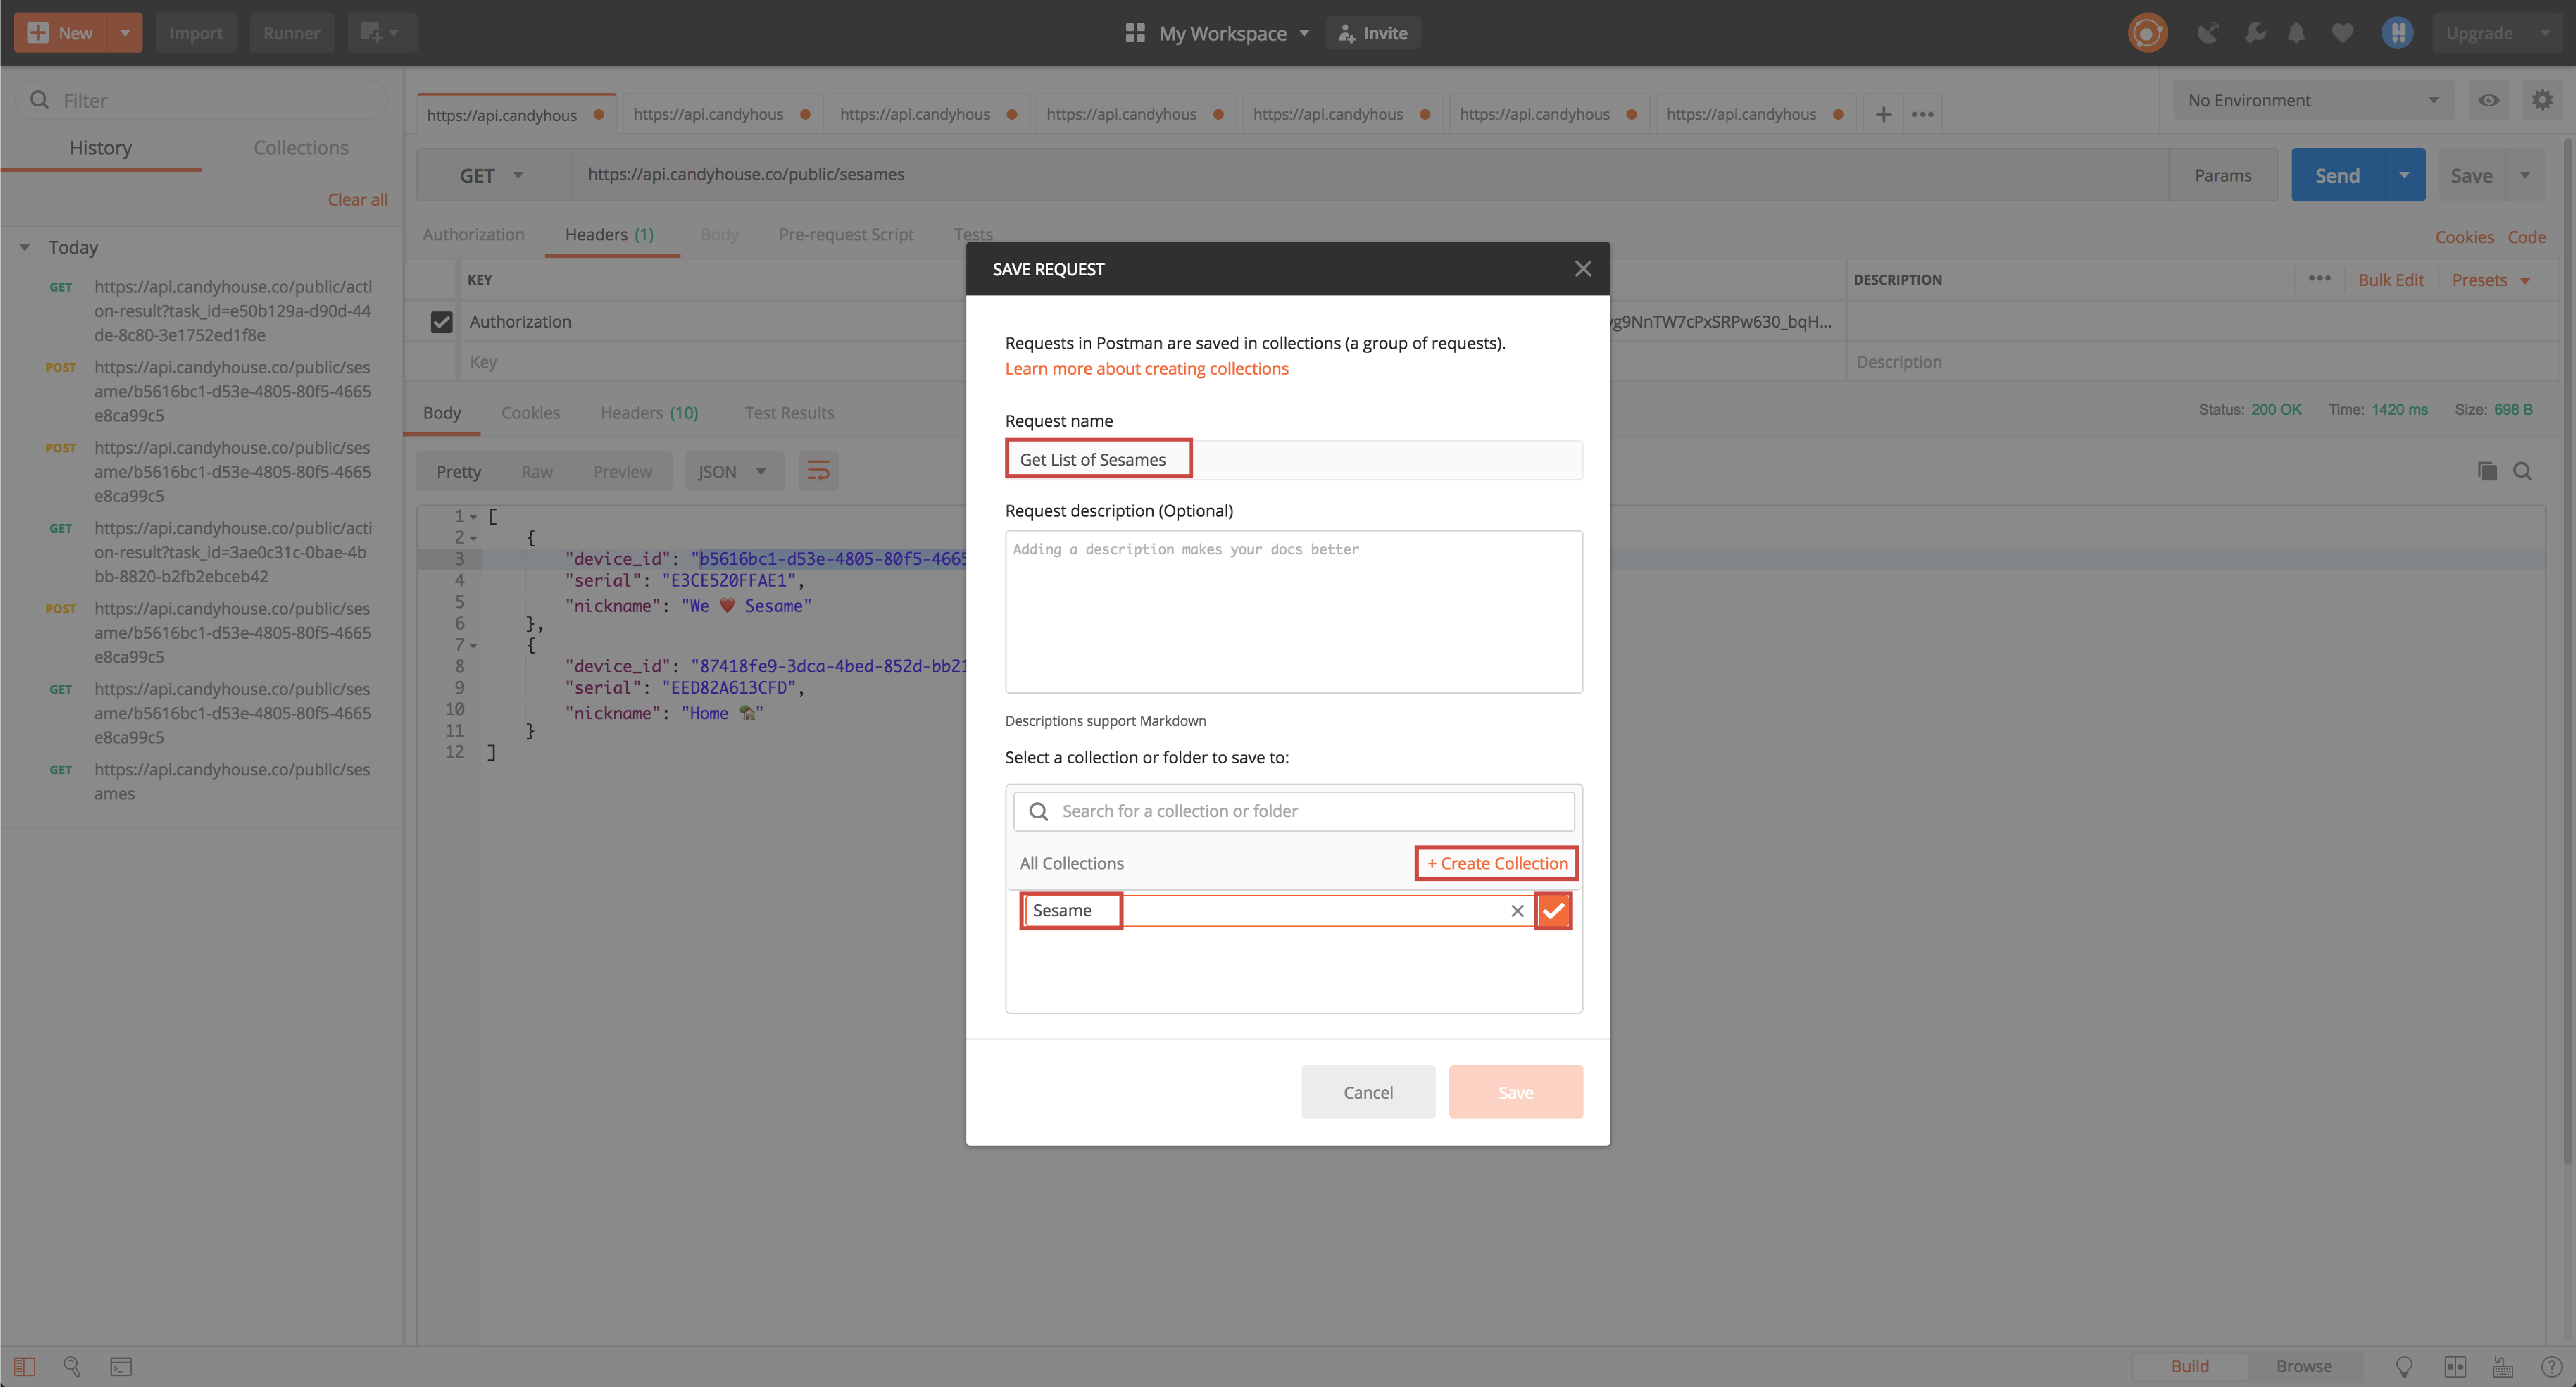Select the Raw response view
Viewport: 2576px width, 1387px height.
tap(536, 471)
